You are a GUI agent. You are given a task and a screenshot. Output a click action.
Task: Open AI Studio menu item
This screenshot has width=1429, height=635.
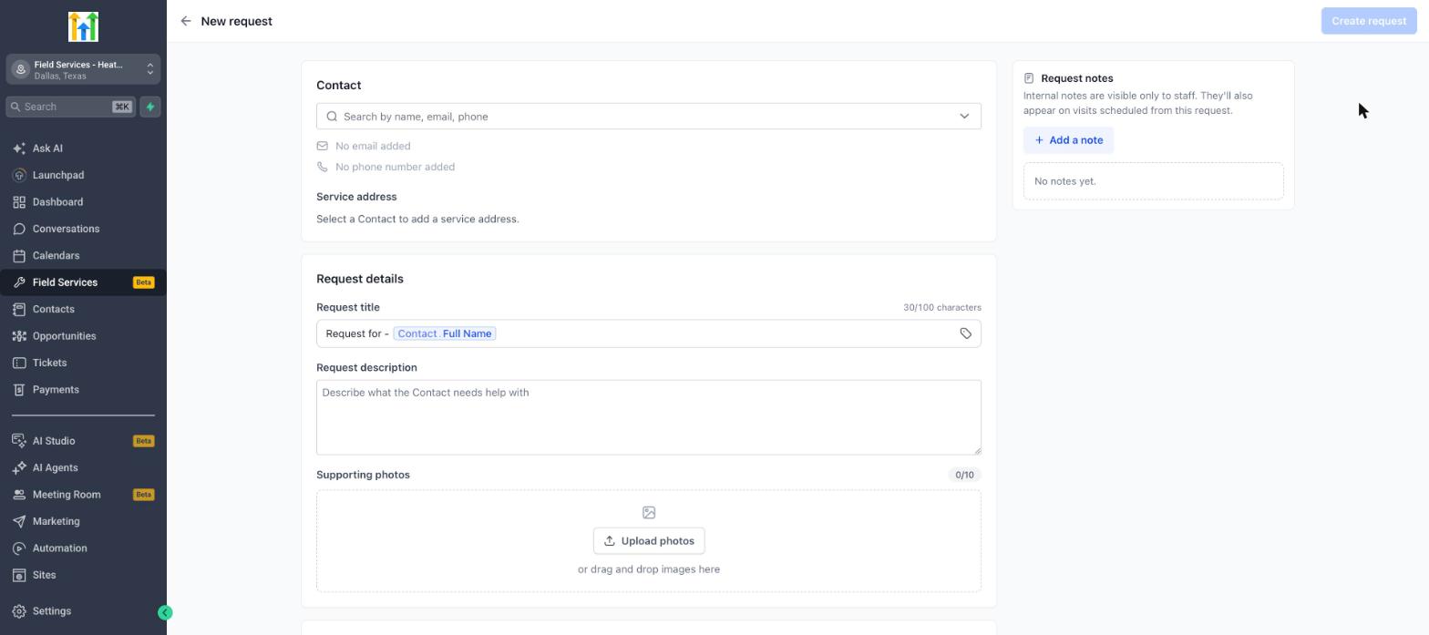pyautogui.click(x=83, y=441)
